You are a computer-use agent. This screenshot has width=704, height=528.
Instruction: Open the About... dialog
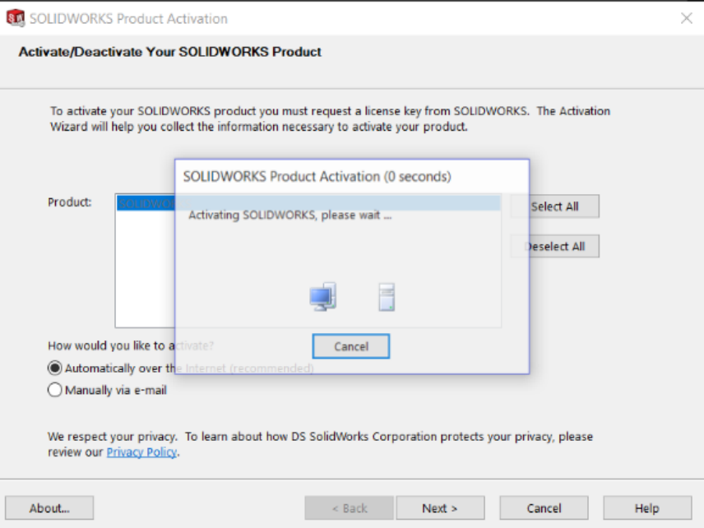(x=49, y=508)
